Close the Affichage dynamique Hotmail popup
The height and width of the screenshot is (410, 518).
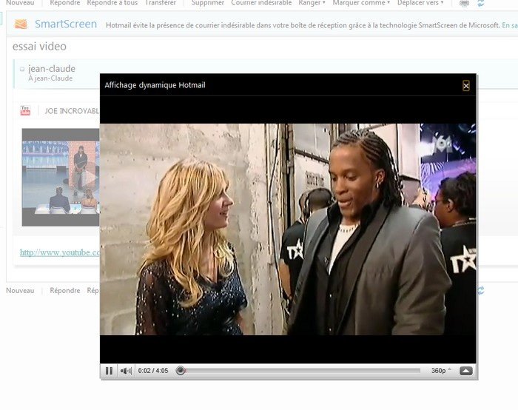465,86
